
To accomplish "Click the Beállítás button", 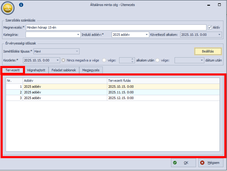I will click(208, 51).
